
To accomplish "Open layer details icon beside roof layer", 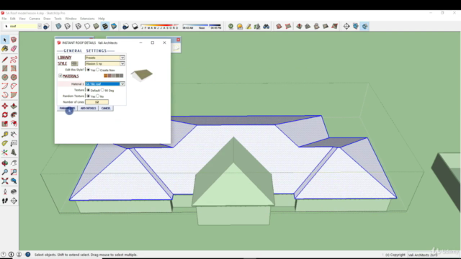I will click(x=46, y=27).
